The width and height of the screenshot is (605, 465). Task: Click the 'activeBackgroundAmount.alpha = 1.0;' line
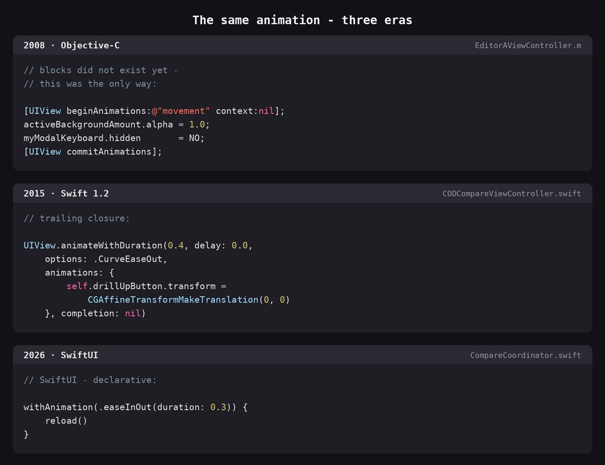tap(116, 125)
